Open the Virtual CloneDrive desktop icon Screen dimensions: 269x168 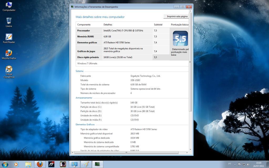pyautogui.click(x=9, y=72)
